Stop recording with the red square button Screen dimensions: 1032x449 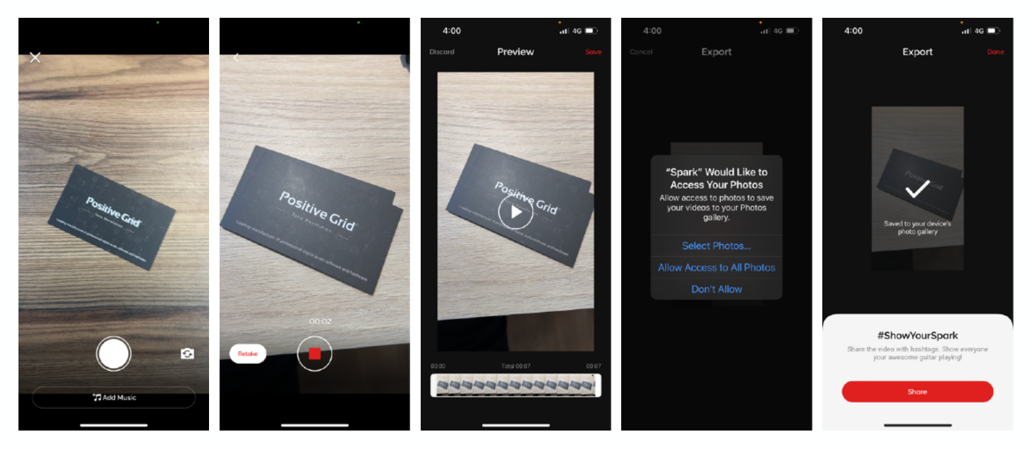315,354
